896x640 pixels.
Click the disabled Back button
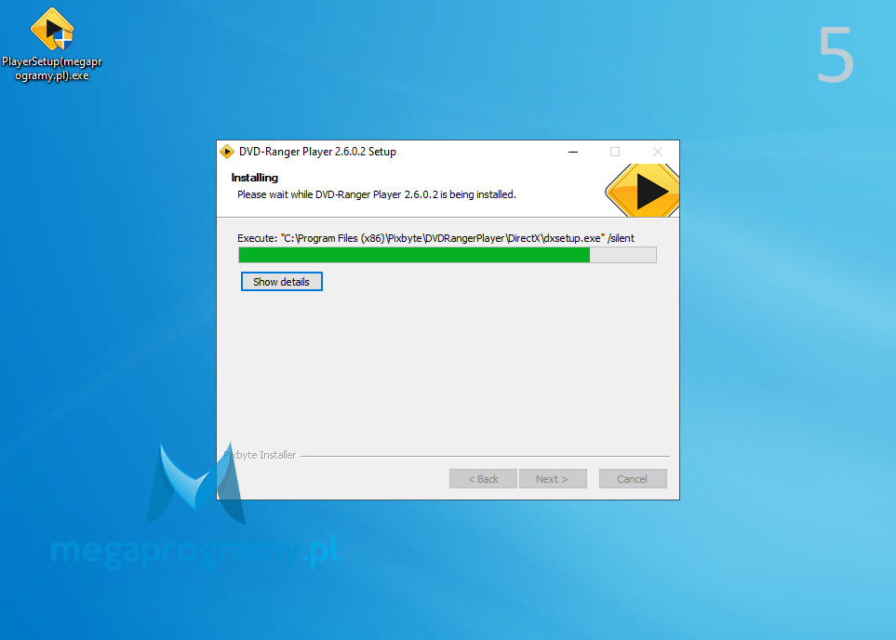[484, 479]
